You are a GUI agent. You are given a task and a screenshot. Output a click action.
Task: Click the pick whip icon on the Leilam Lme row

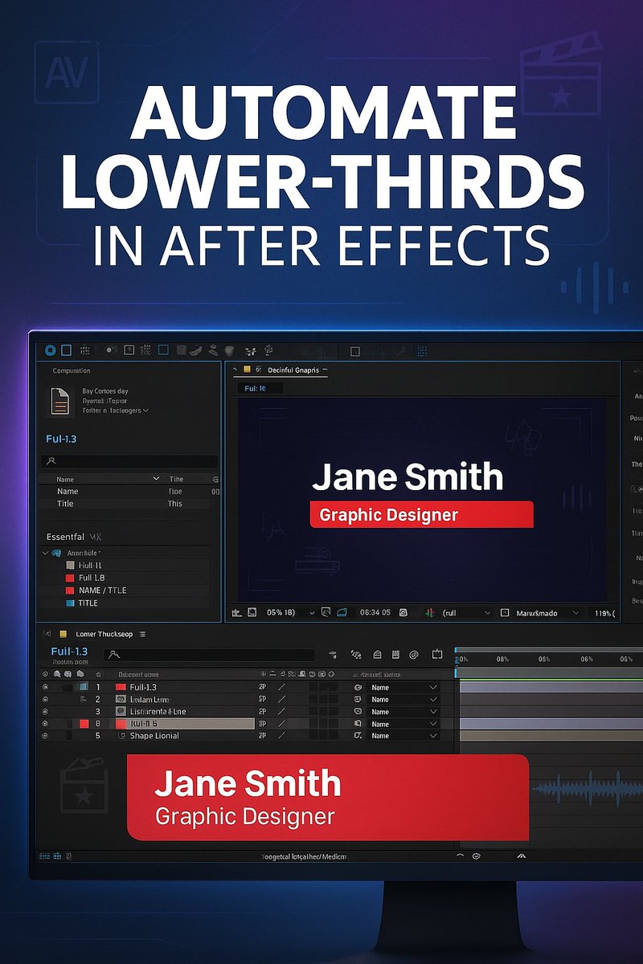(x=358, y=700)
